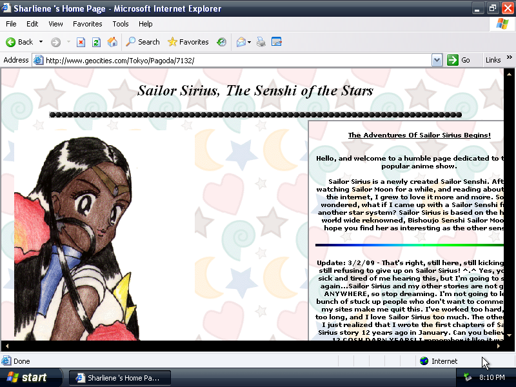Click the page icon in the status bar
The image size is (516, 387).
[x=6, y=361]
